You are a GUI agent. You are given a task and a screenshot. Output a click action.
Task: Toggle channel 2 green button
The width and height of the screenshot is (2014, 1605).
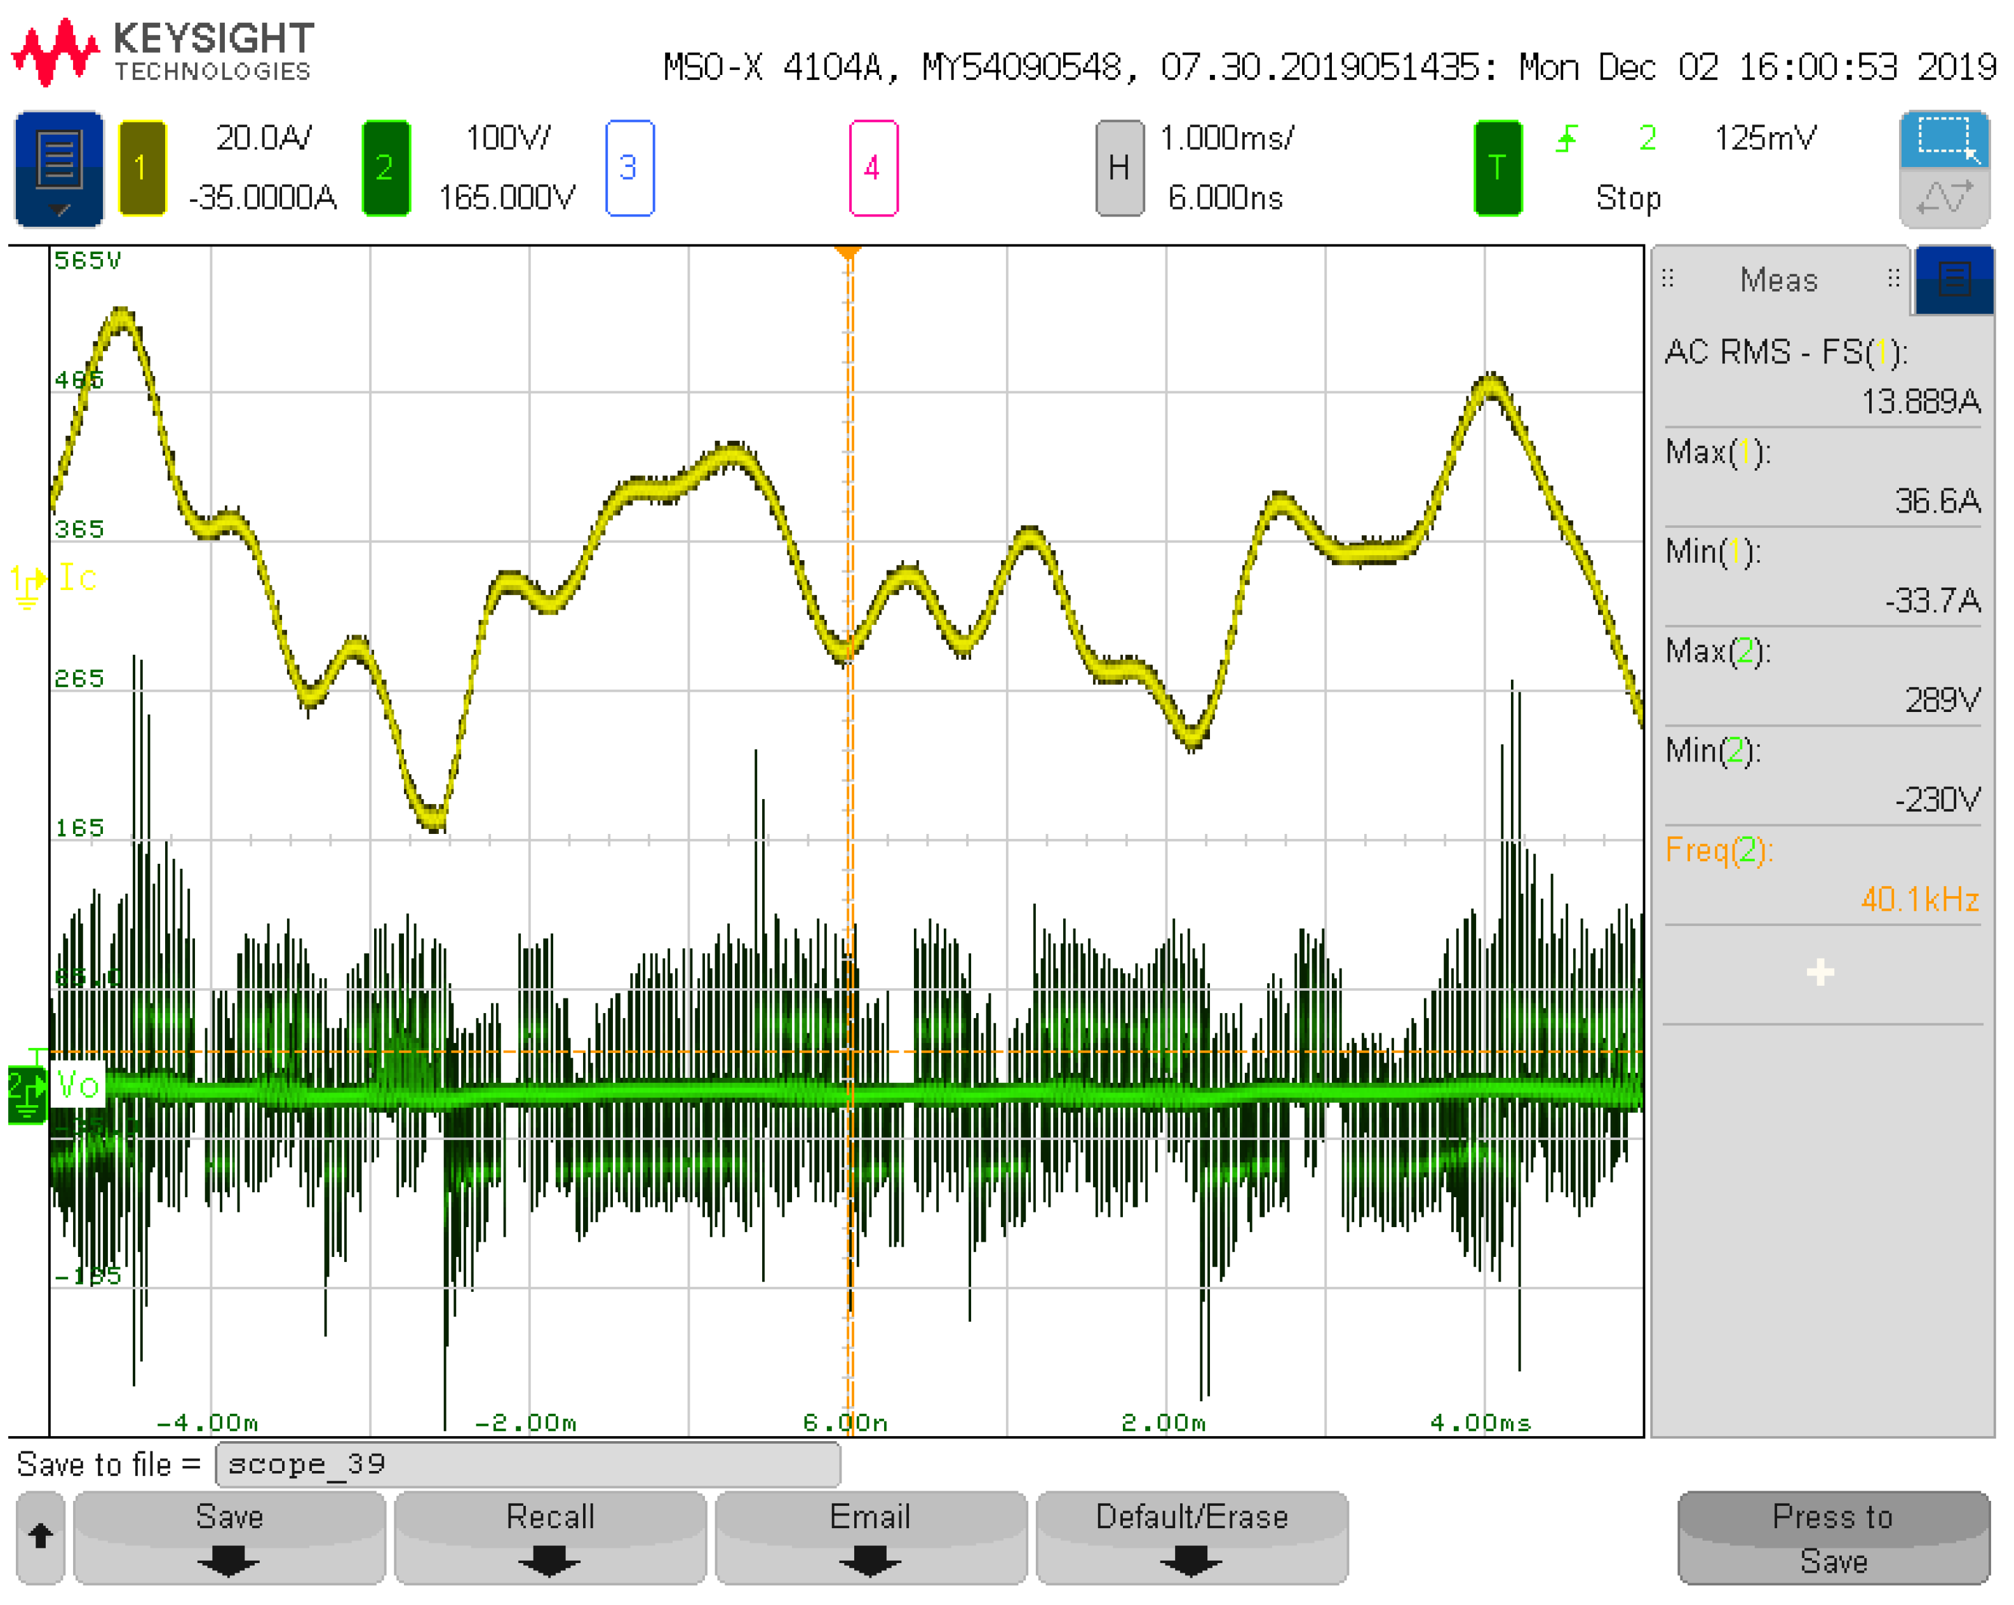pyautogui.click(x=385, y=168)
